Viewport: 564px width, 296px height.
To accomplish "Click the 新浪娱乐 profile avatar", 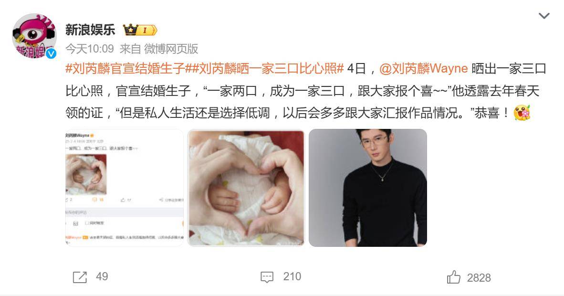I will coord(34,36).
